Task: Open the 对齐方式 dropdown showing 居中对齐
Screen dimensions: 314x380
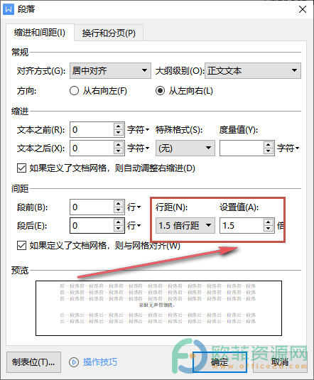Action: tap(110, 70)
